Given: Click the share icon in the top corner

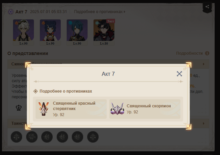Looking at the screenshot, I should [207, 7].
